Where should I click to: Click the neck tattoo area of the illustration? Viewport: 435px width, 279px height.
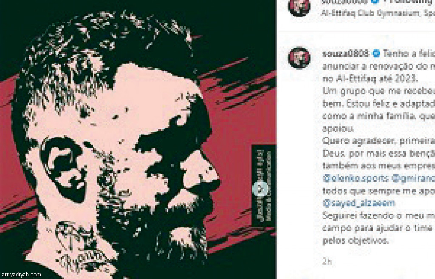coord(80,245)
